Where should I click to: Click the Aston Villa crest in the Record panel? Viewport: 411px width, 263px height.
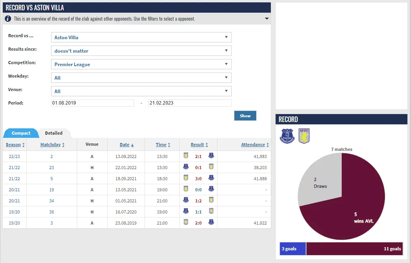tap(304, 136)
